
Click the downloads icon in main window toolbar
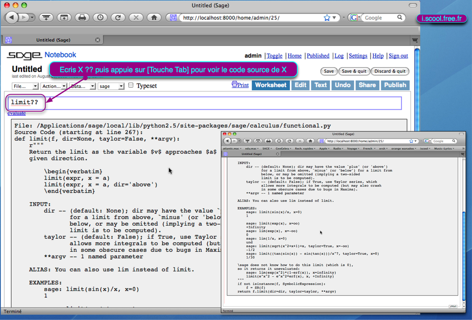tap(46, 18)
